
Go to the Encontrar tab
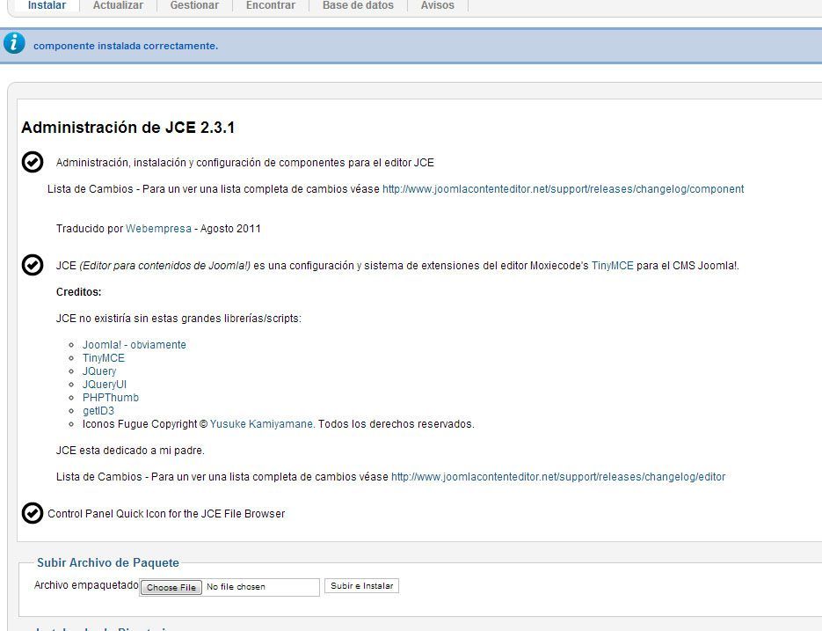tap(271, 5)
